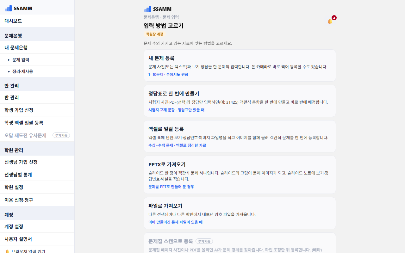405x253 pixels.
Task: Click the 입력 방법 고르기 page heading
Action: point(164,26)
